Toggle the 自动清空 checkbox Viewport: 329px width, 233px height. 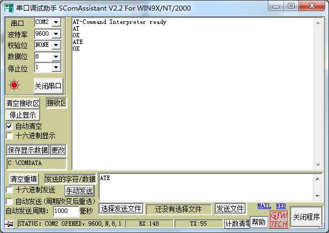9,127
